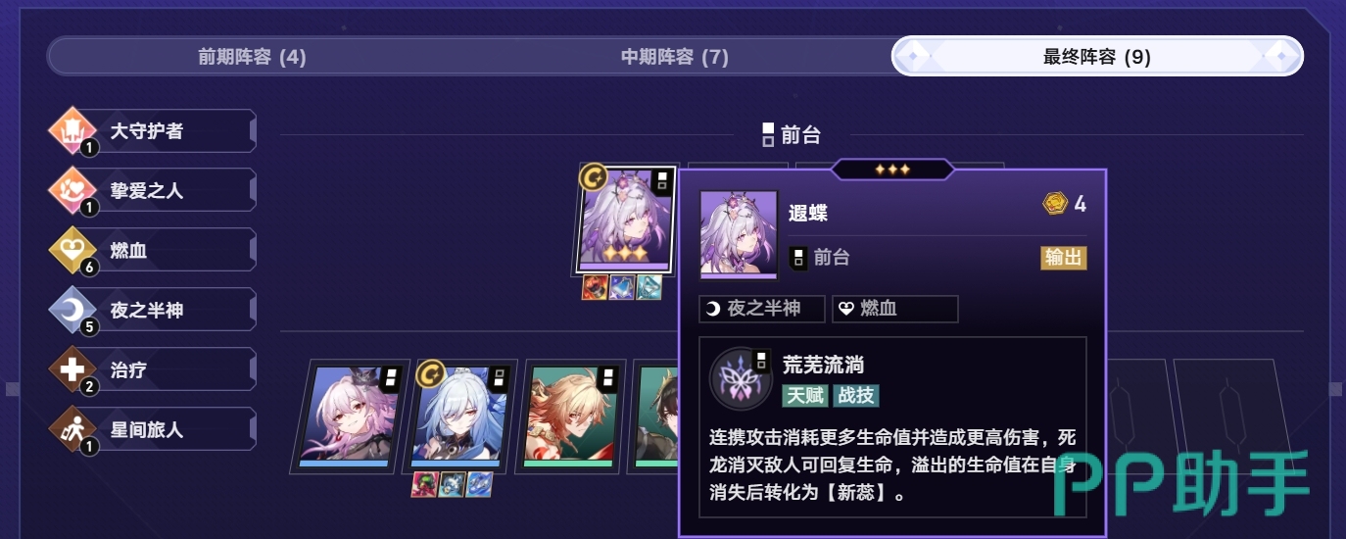Select the 治疗 cross trait icon

[72, 370]
